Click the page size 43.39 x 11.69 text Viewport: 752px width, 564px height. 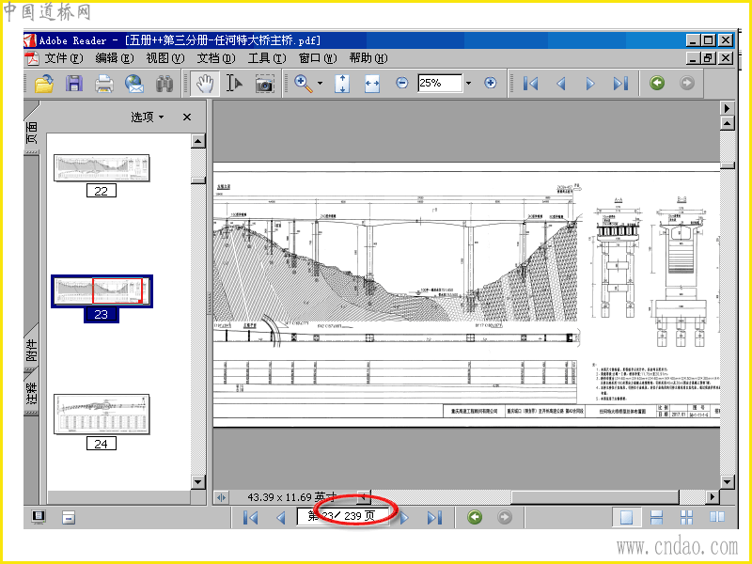point(292,497)
